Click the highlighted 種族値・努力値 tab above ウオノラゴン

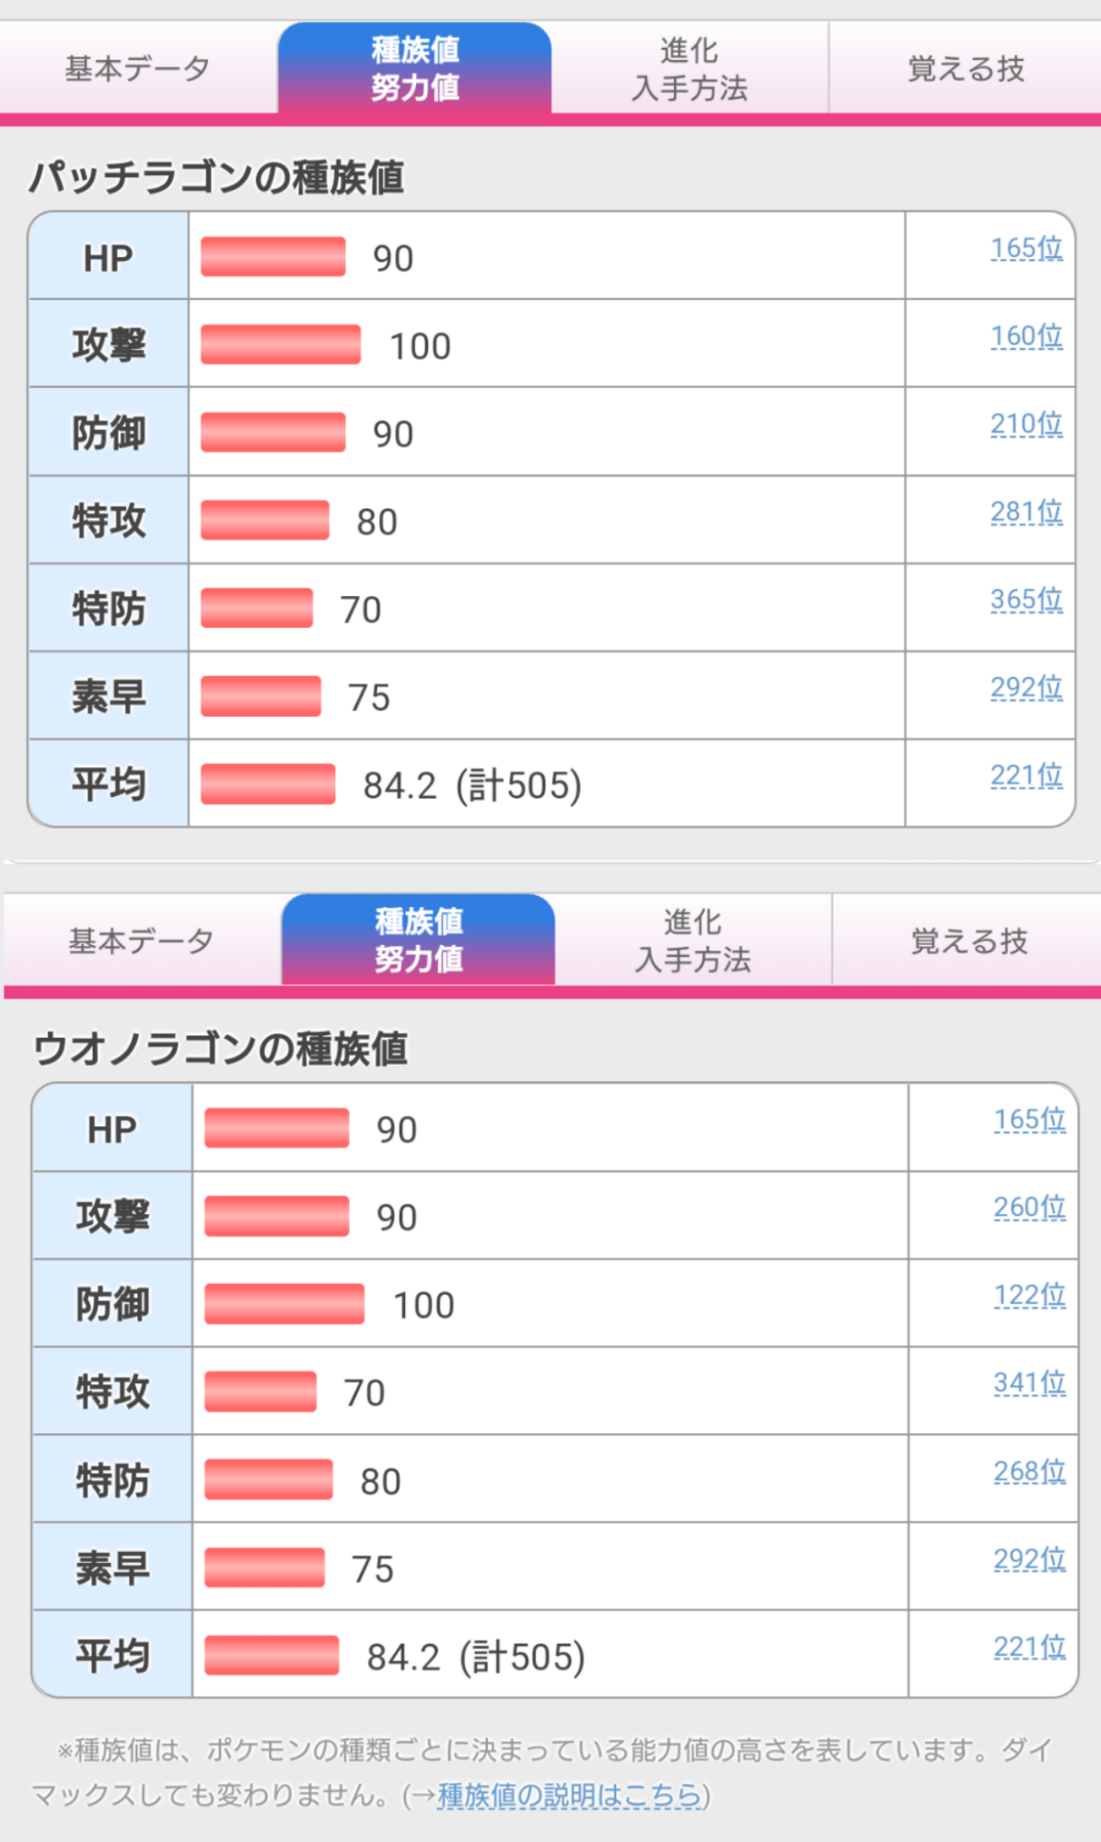tap(419, 940)
